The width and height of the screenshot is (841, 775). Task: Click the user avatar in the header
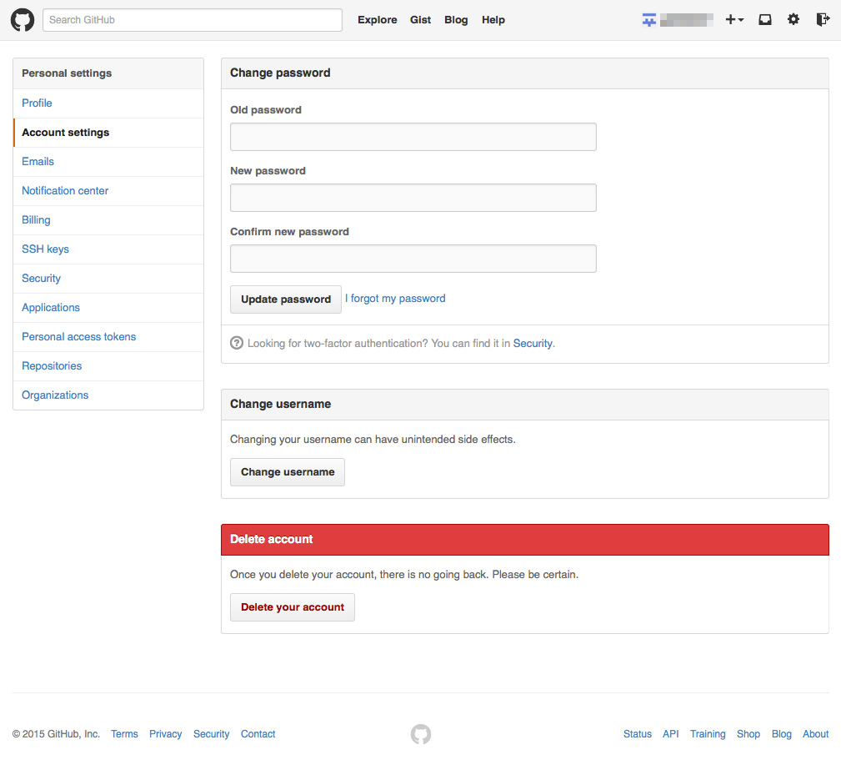[x=649, y=20]
